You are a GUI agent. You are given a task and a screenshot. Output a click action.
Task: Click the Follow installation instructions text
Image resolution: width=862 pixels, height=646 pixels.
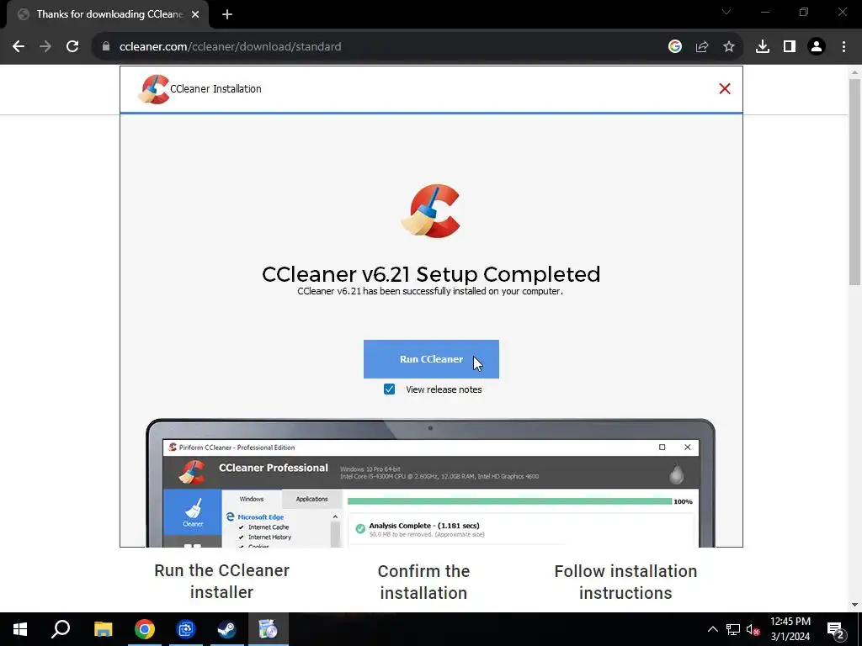point(625,582)
